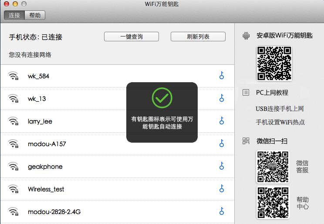Click the Android robot icon

coord(246,36)
